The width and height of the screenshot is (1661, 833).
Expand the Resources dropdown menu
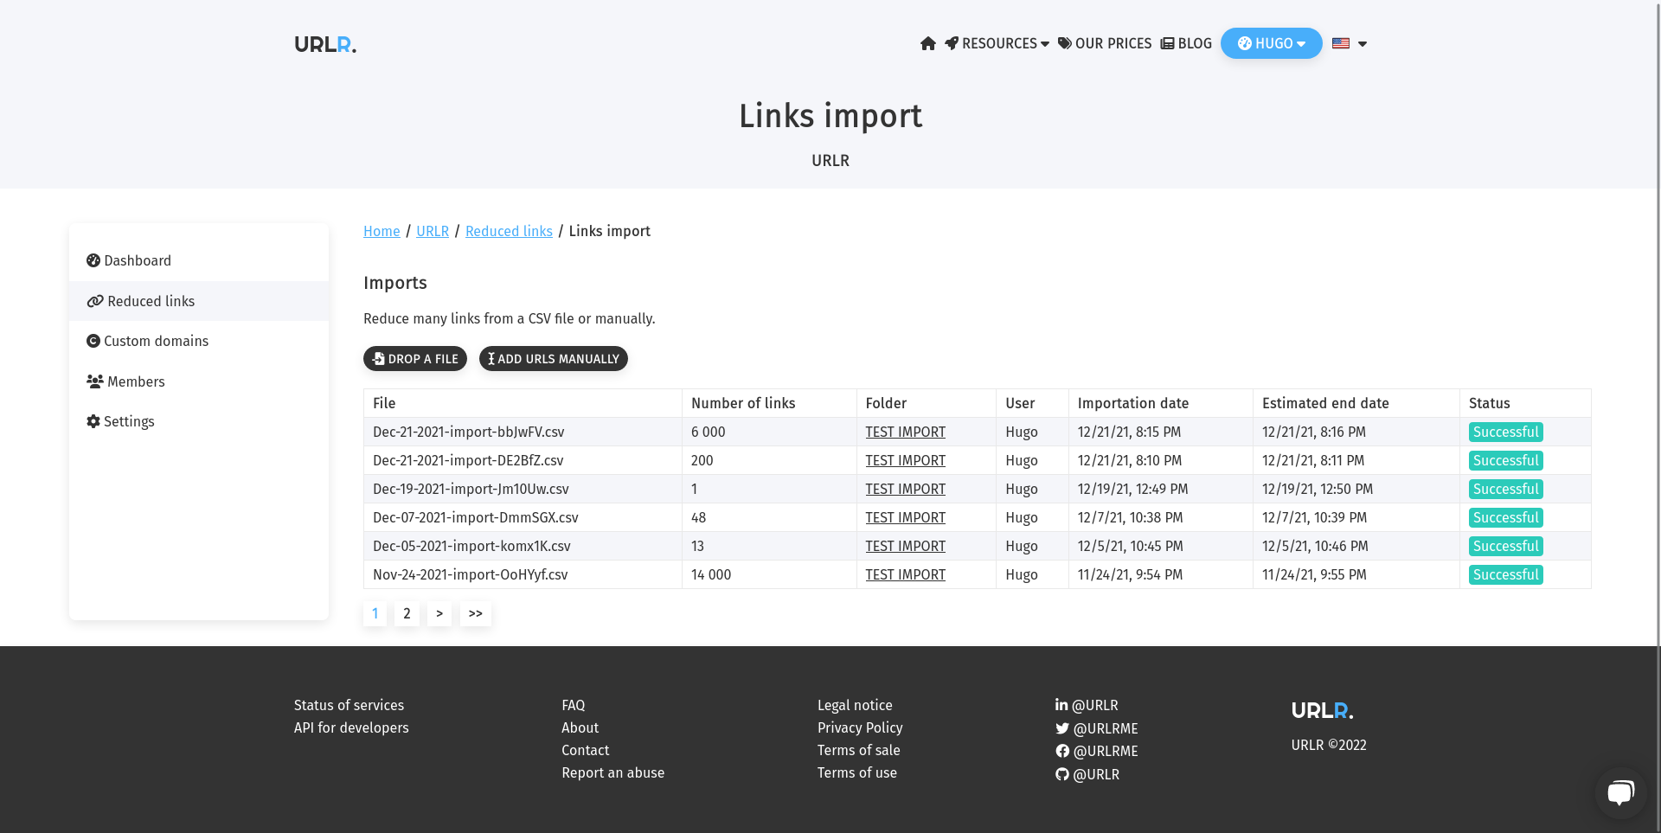(x=997, y=43)
